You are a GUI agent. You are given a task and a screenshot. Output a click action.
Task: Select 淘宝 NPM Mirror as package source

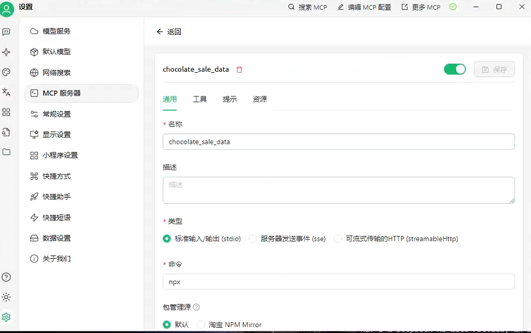click(x=200, y=324)
